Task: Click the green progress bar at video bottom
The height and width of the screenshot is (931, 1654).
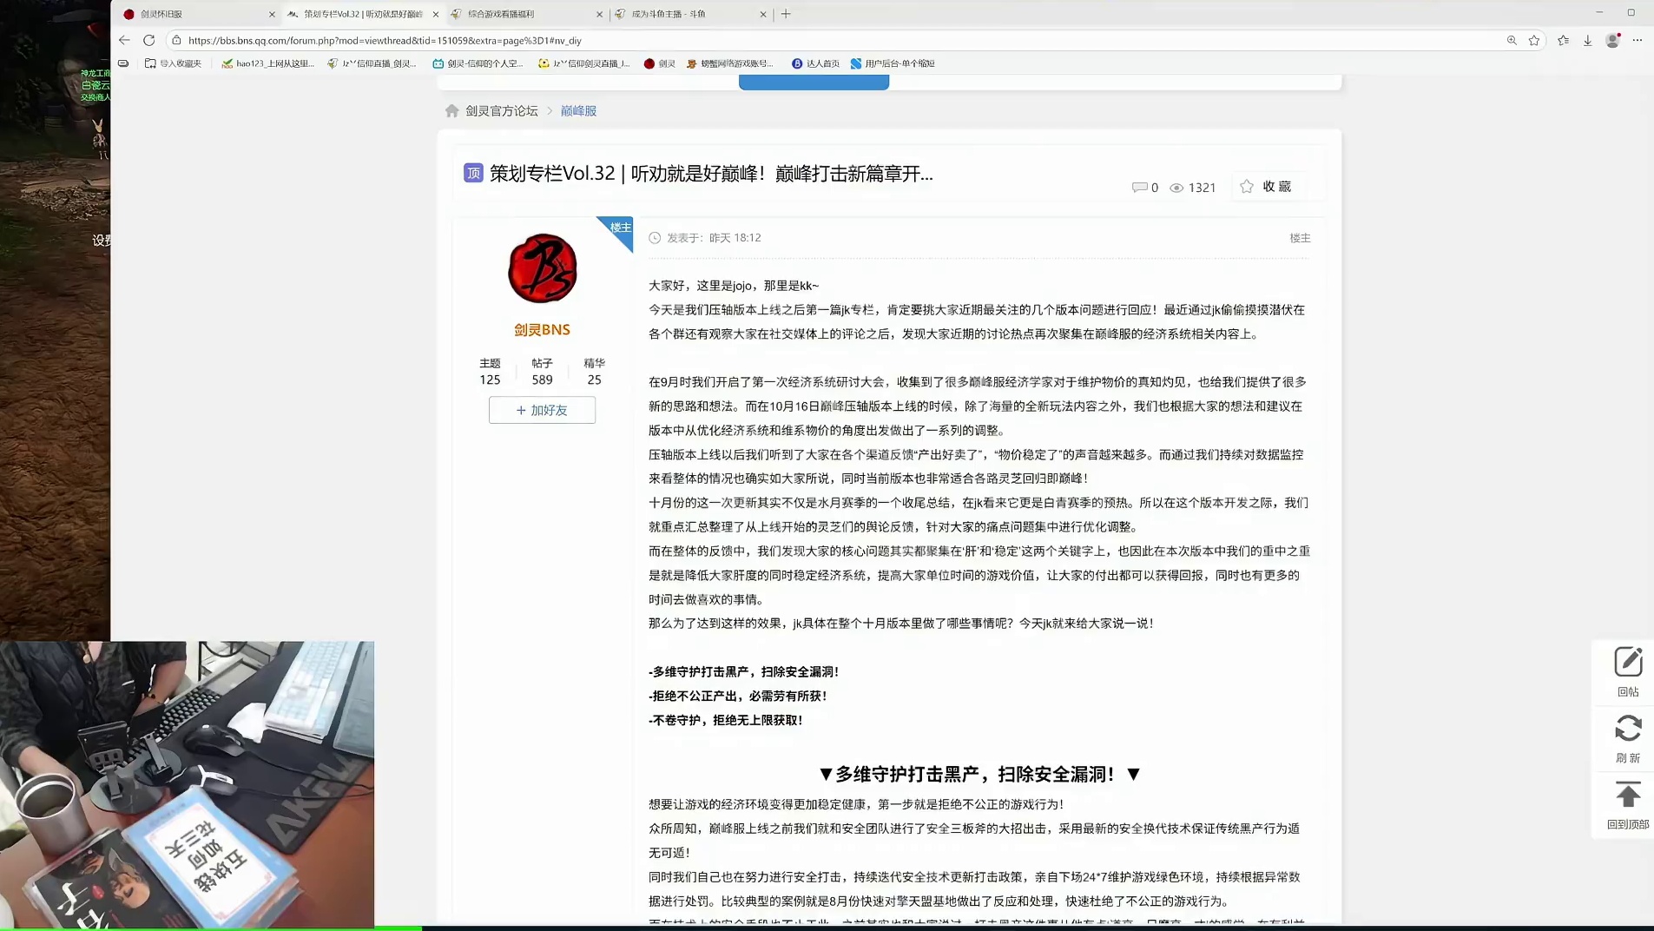Action: tap(187, 928)
